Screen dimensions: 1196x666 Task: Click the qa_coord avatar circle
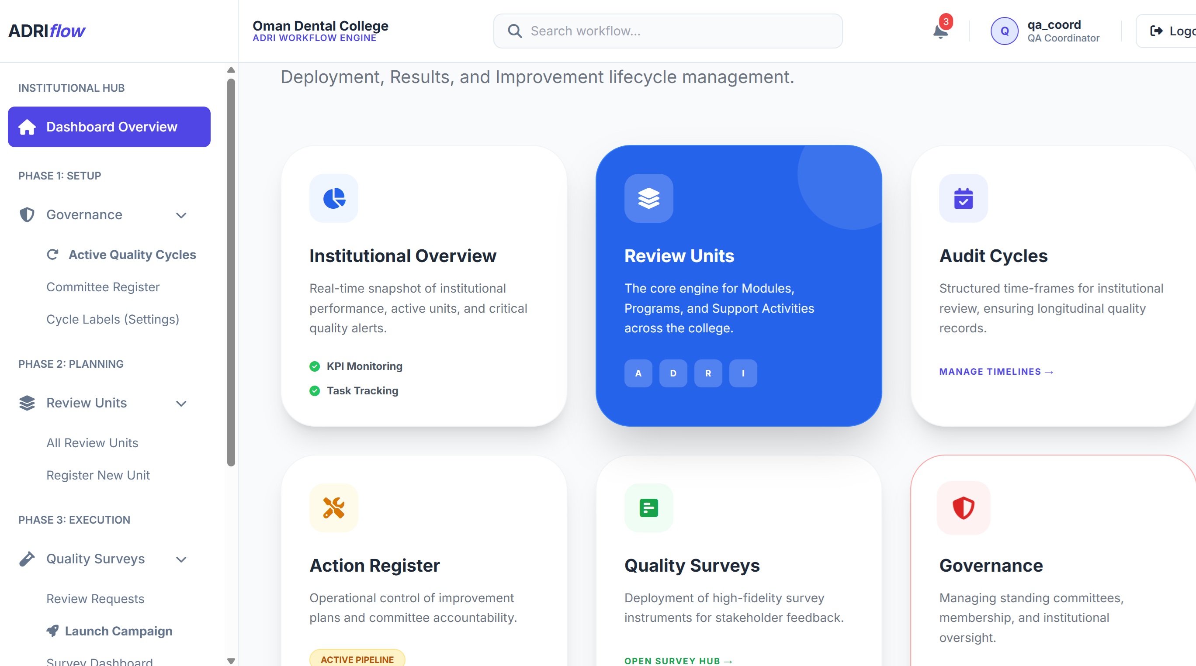tap(1004, 31)
